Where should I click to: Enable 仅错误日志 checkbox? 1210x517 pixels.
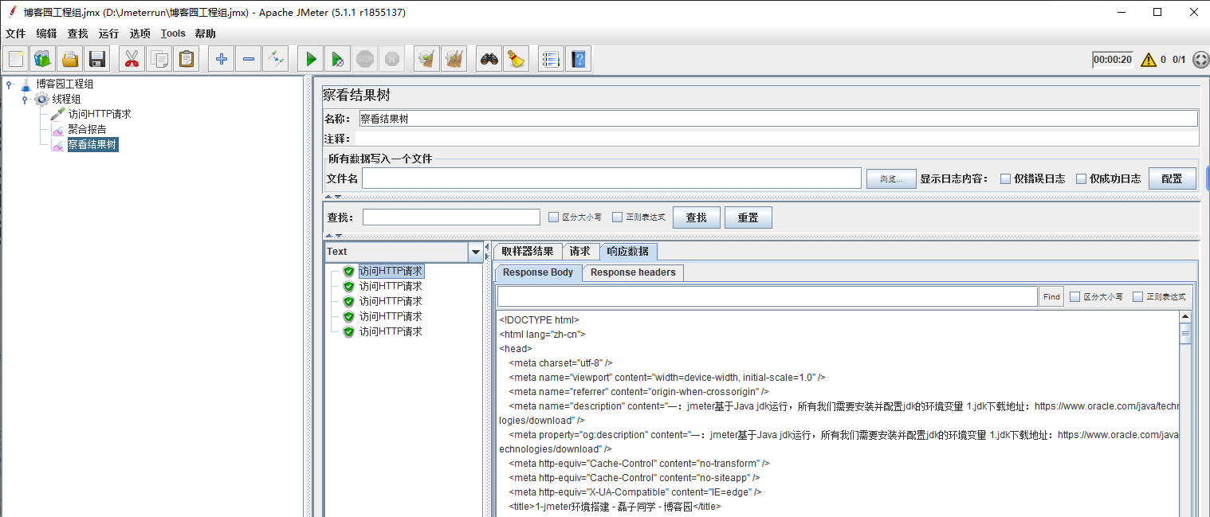[x=1006, y=178]
